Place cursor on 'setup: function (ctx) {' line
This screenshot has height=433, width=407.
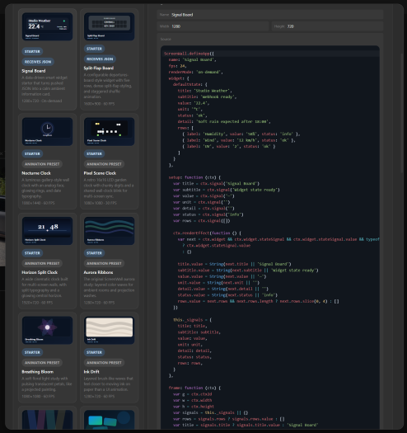point(194,177)
